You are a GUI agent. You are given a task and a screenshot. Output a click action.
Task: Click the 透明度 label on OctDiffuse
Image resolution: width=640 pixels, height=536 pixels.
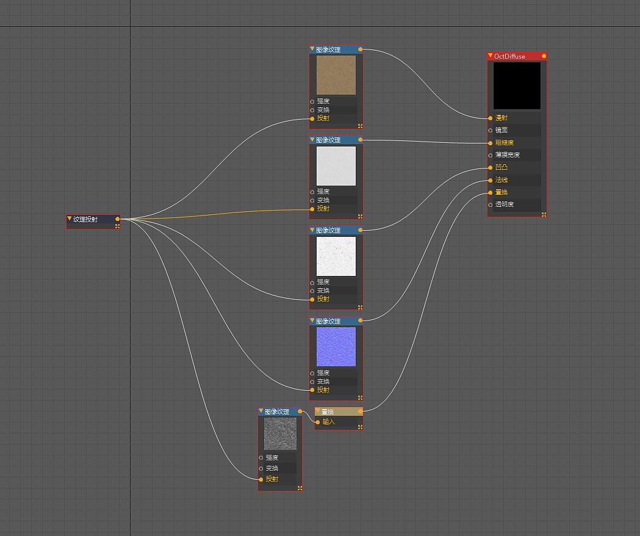(505, 205)
